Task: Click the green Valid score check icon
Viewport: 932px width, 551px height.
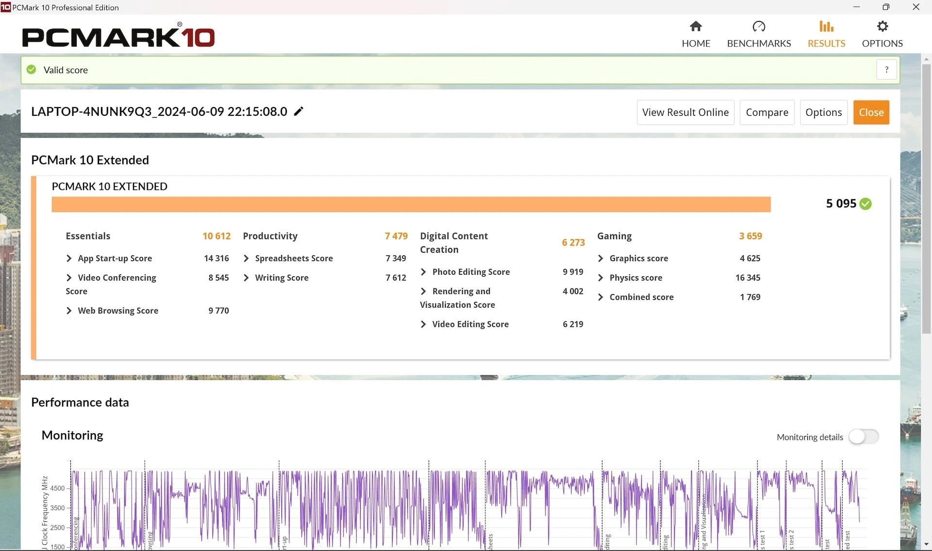Action: point(32,70)
